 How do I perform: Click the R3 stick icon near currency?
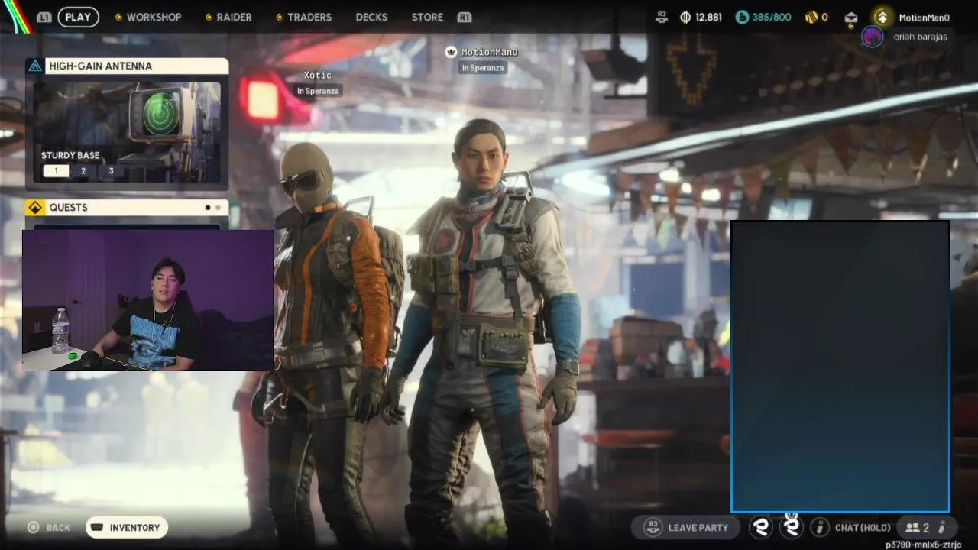pyautogui.click(x=662, y=16)
